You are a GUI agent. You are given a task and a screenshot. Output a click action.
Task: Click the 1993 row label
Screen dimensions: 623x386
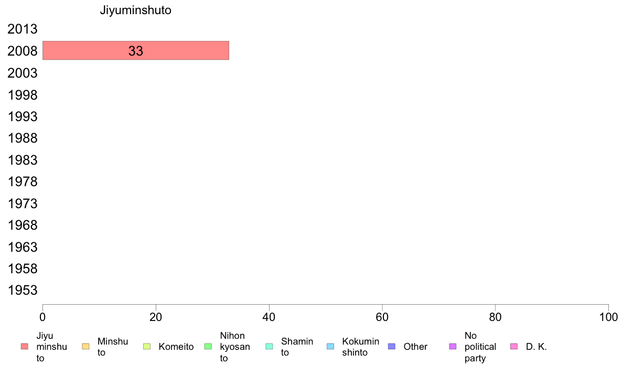(23, 116)
